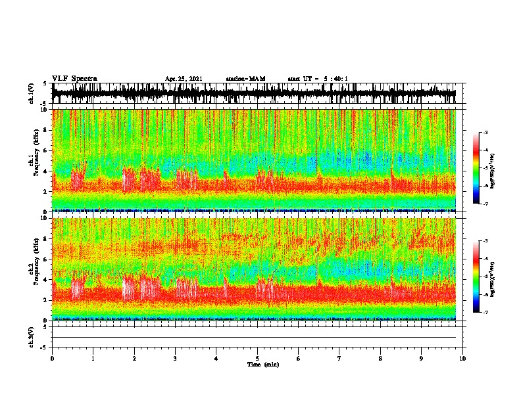
Task: Click the "-7" label on the ch.1 color bar
Action: tap(485, 204)
